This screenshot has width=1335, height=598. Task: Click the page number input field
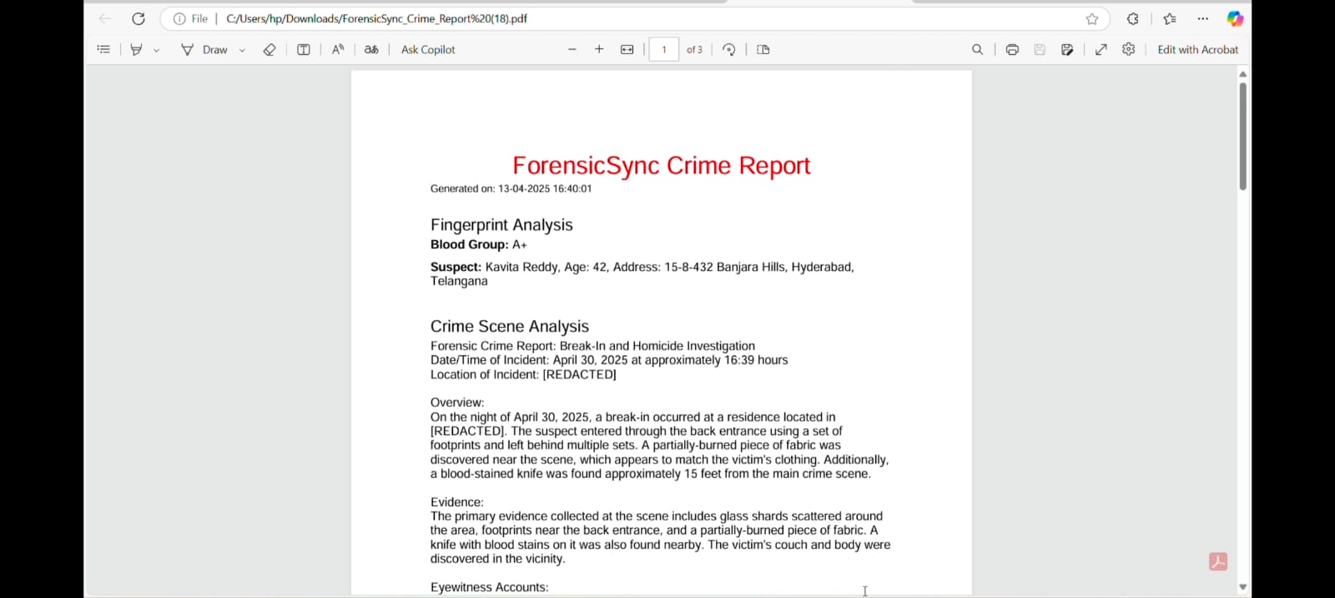(x=664, y=49)
